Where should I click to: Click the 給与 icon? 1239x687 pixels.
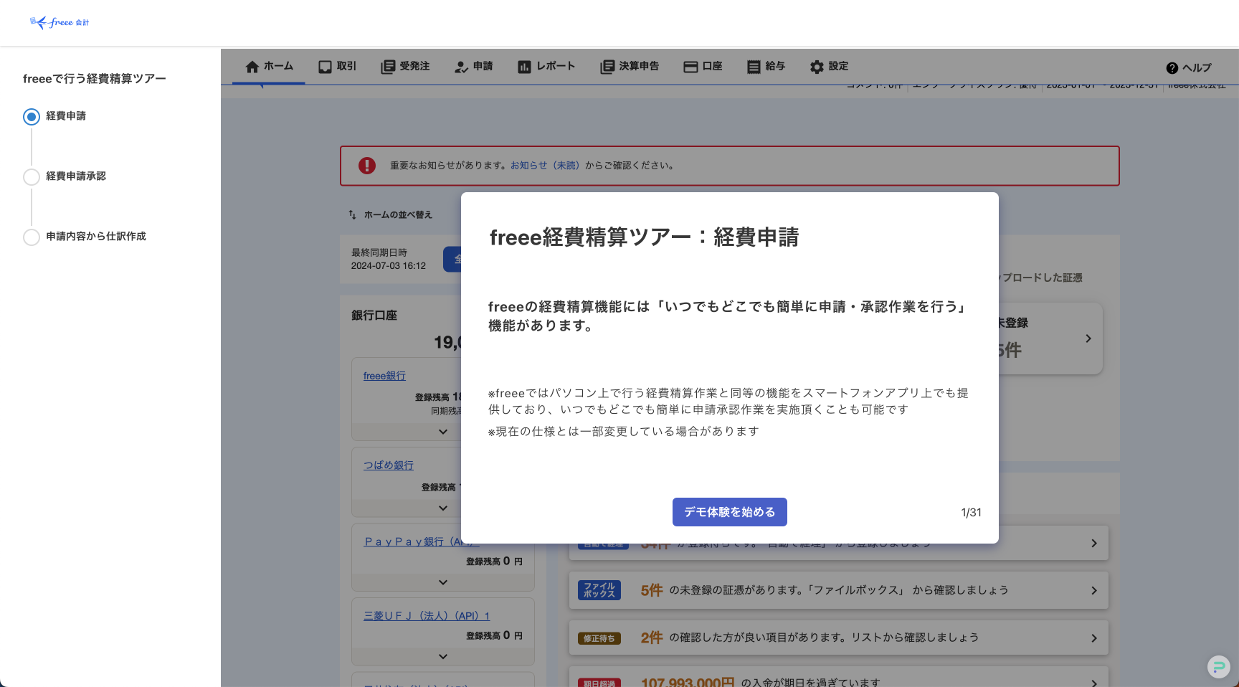click(754, 67)
